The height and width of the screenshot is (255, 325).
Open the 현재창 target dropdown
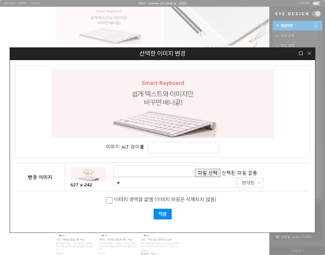click(251, 183)
